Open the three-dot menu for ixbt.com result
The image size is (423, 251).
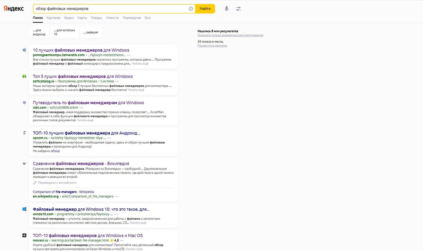coord(81,108)
